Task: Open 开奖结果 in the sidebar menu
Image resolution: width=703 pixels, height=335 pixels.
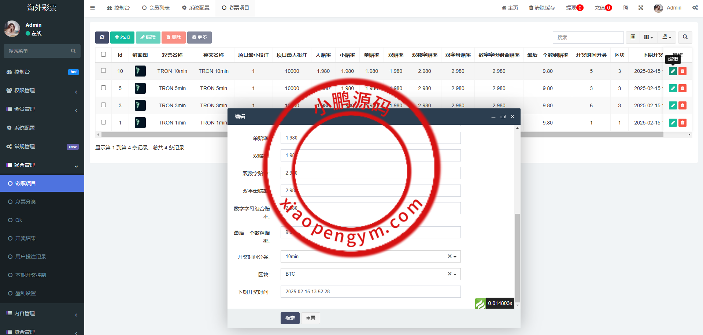Action: pyautogui.click(x=26, y=238)
